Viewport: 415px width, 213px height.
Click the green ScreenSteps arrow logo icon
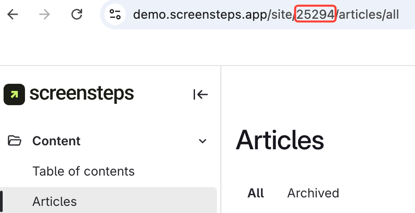coord(14,94)
